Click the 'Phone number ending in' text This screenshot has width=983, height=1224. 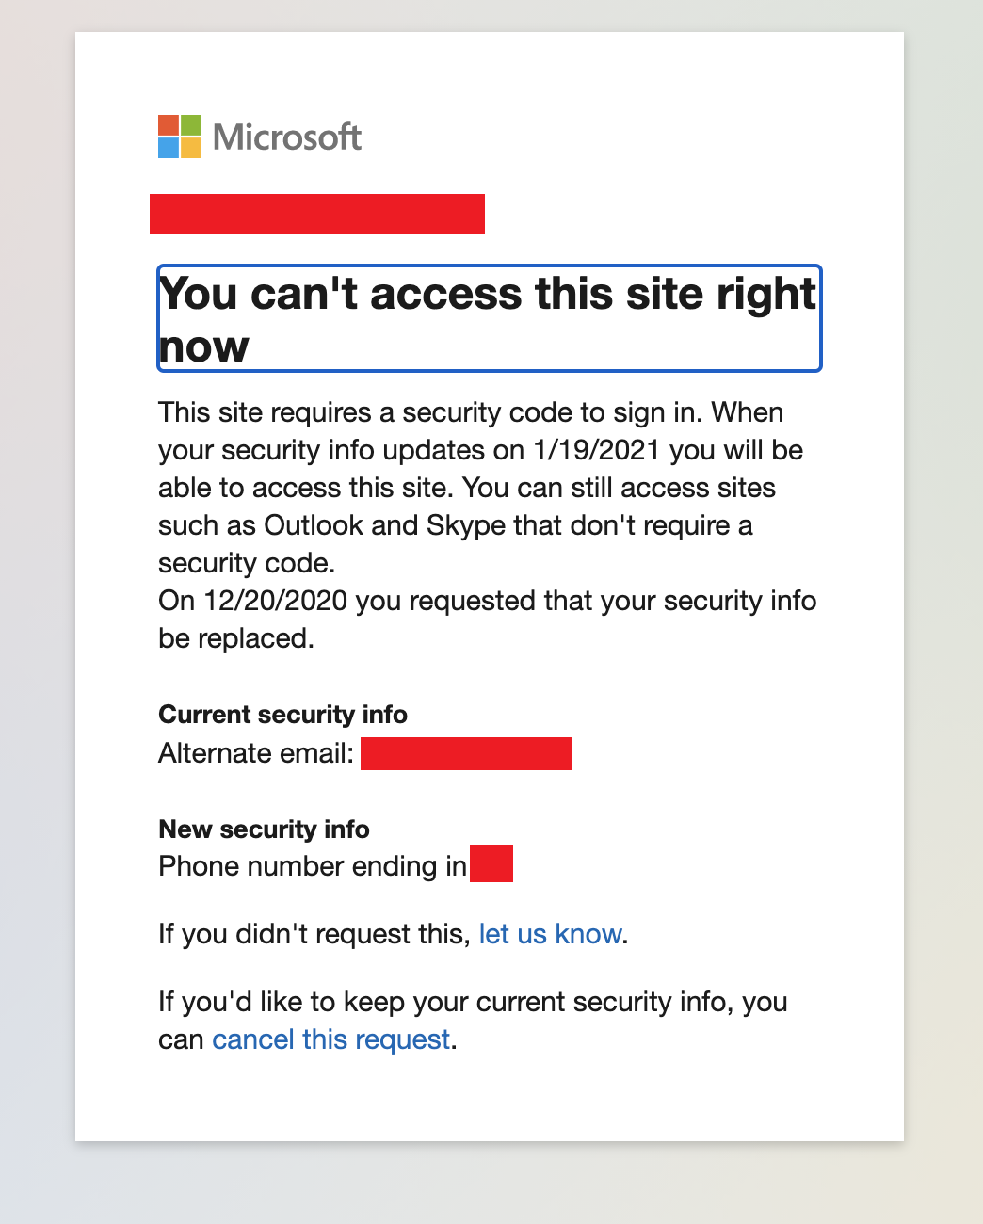pos(313,866)
